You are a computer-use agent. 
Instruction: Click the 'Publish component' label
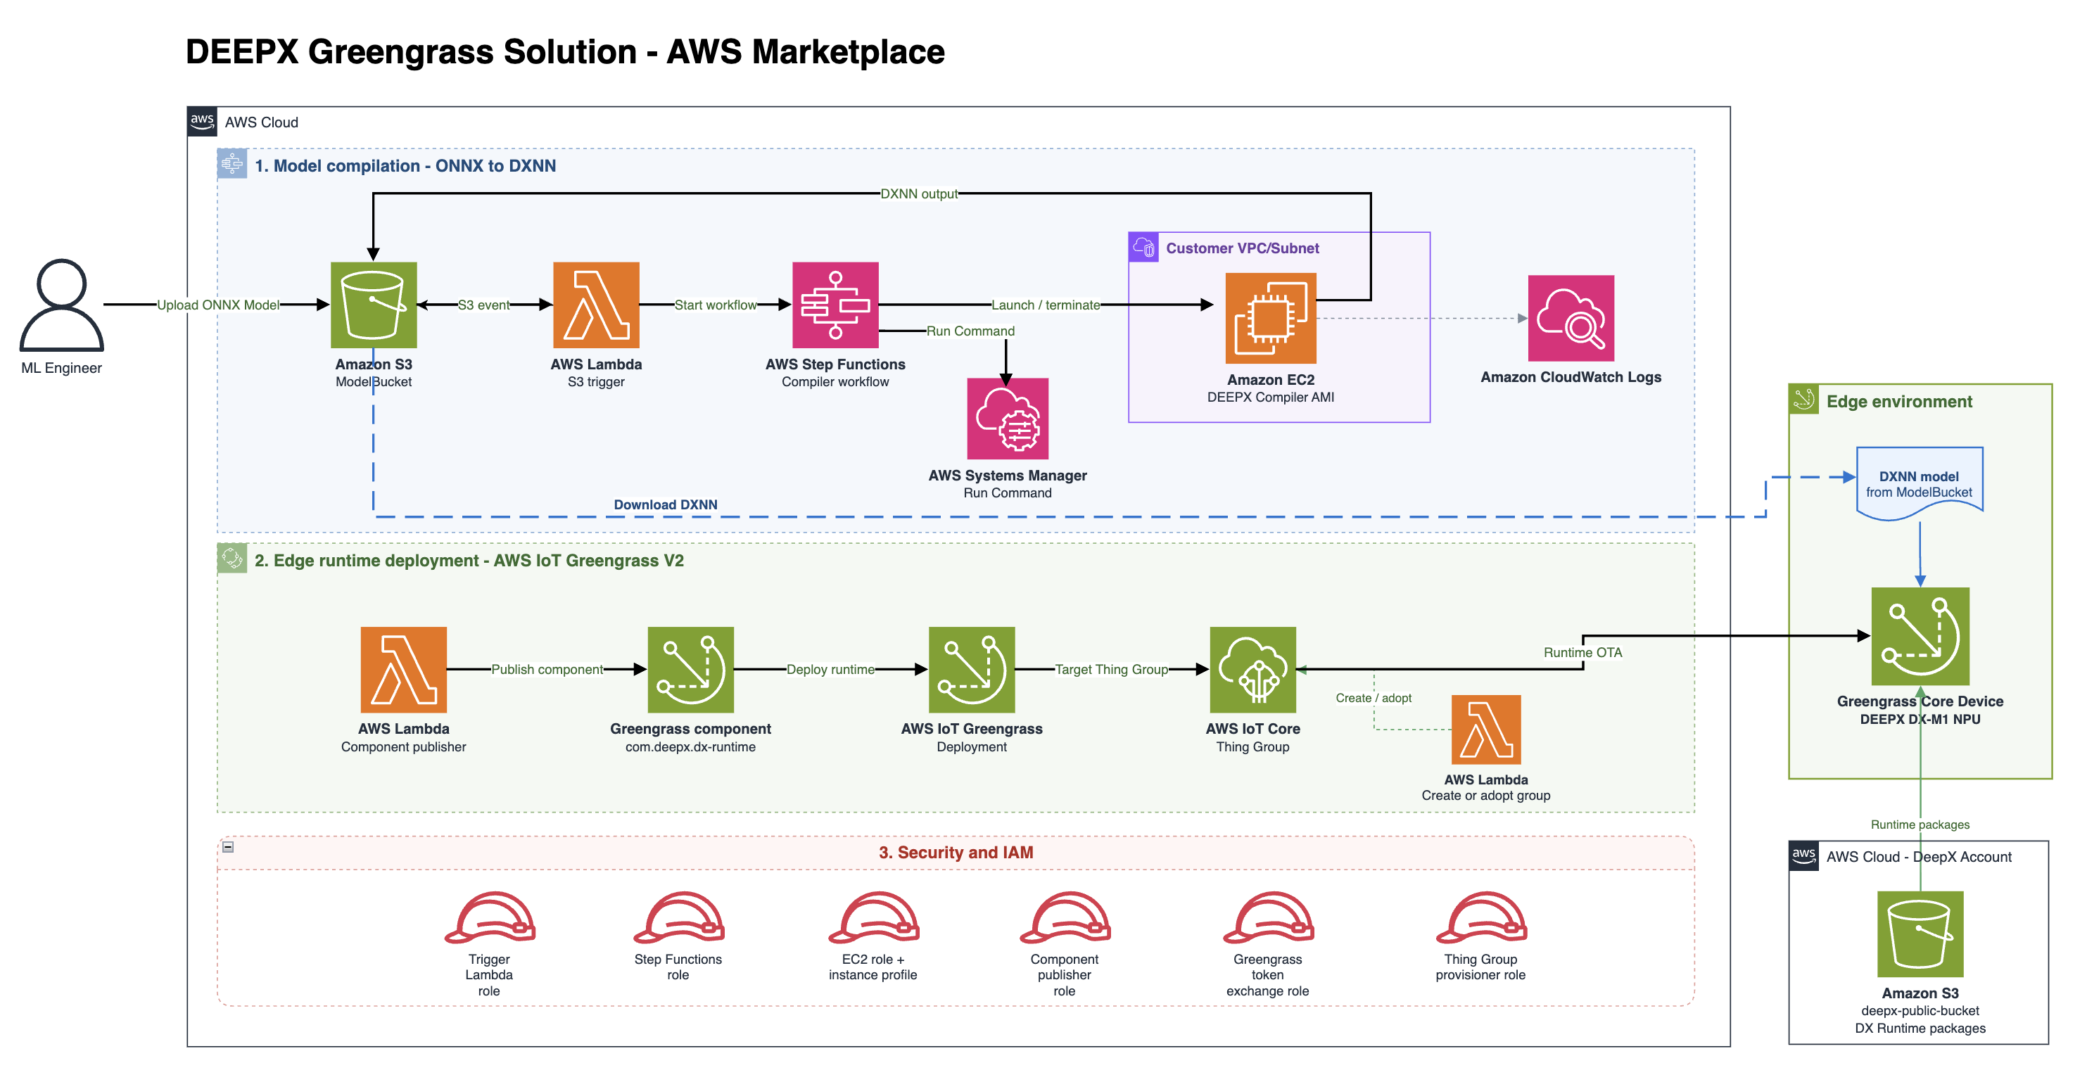click(547, 669)
